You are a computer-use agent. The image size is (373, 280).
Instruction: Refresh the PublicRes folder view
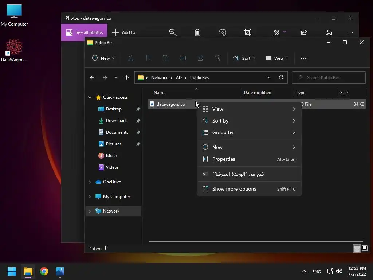click(x=281, y=77)
